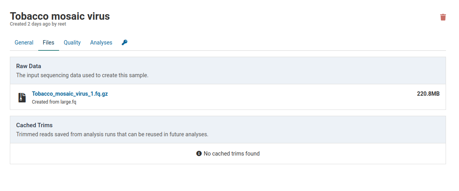The image size is (459, 191).
Task: Switch to the General tab
Action: (x=24, y=43)
